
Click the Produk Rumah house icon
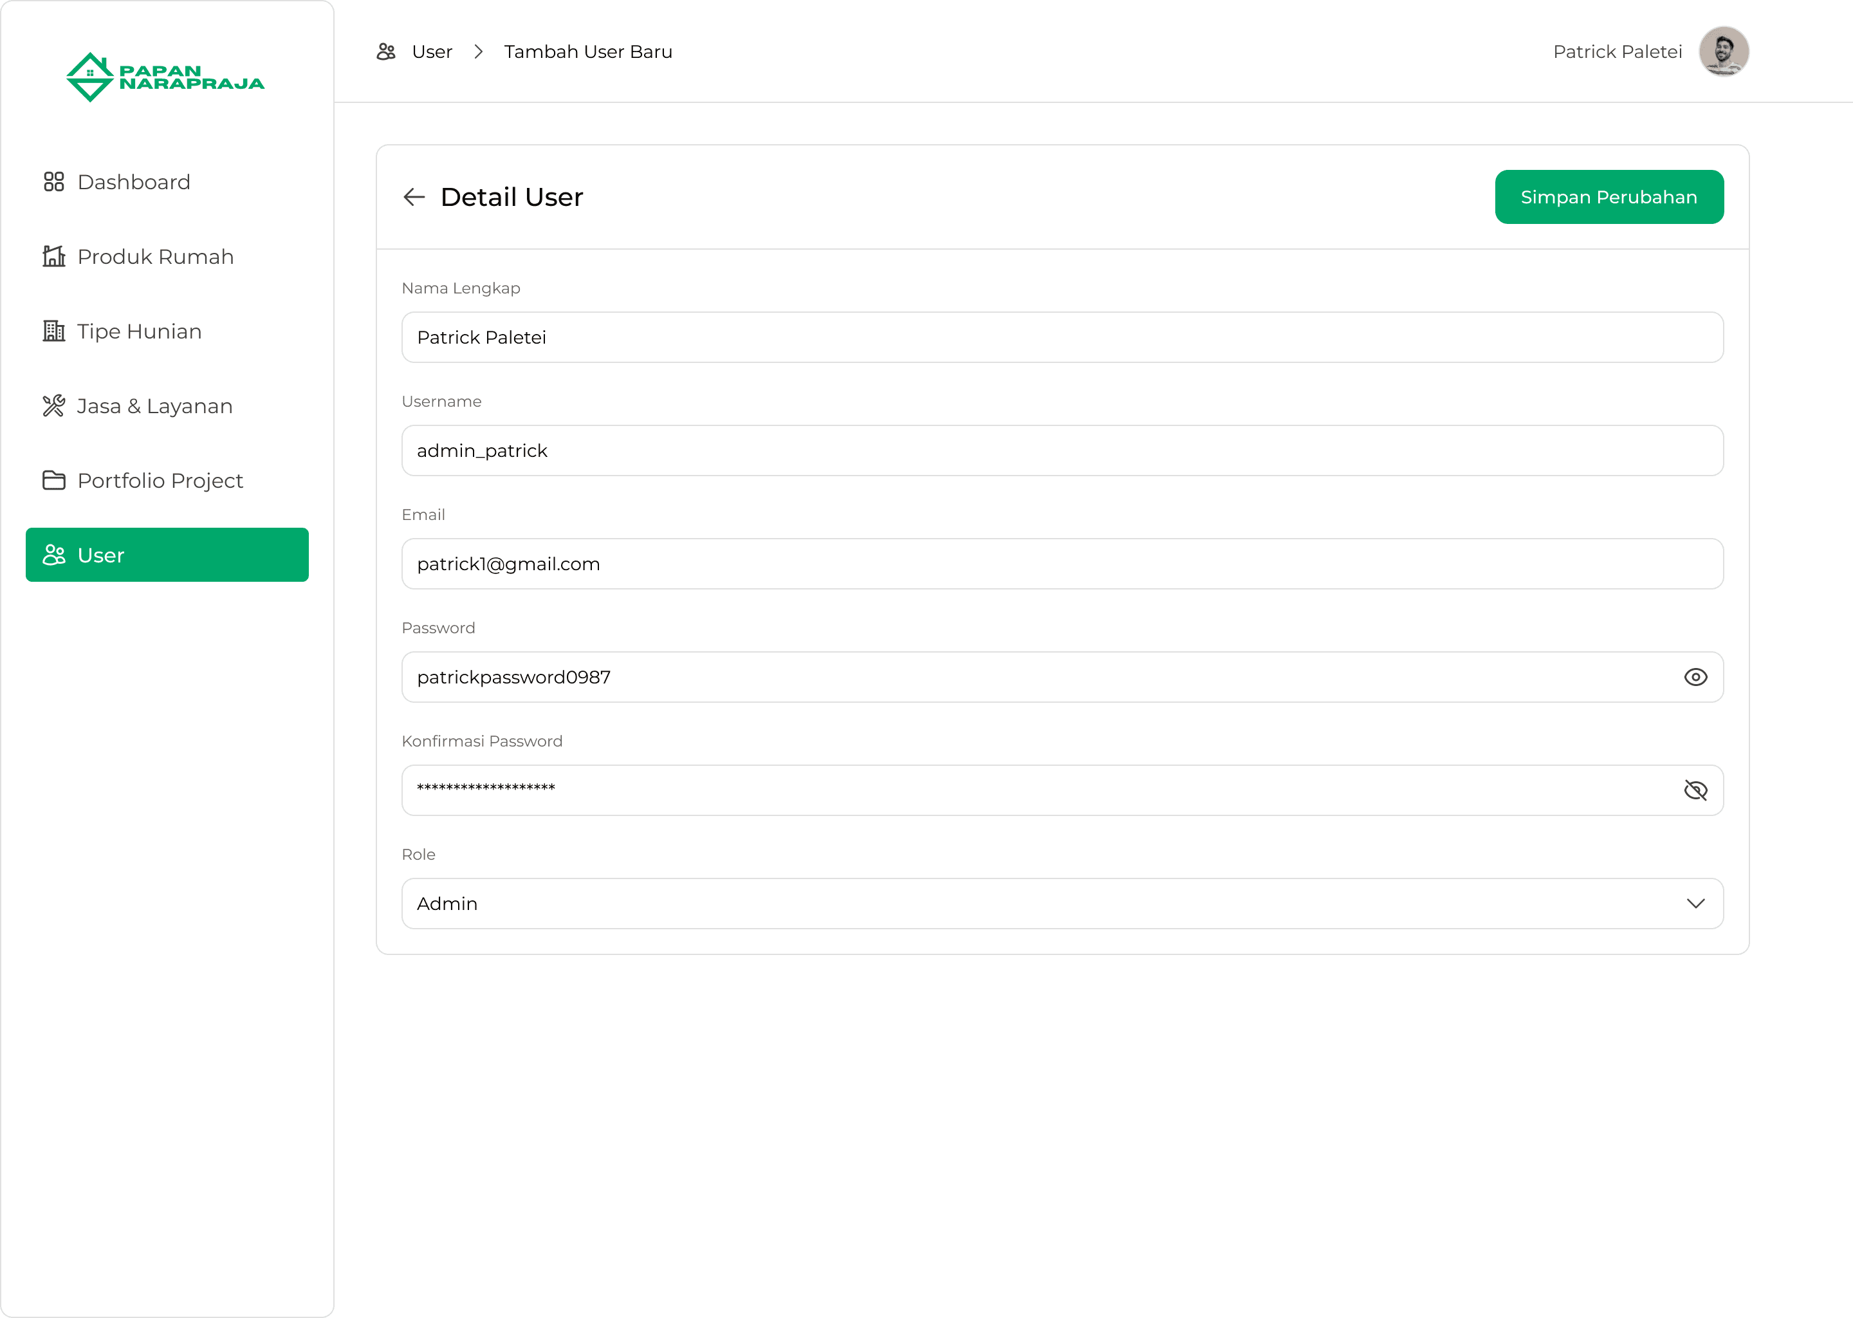click(x=53, y=257)
